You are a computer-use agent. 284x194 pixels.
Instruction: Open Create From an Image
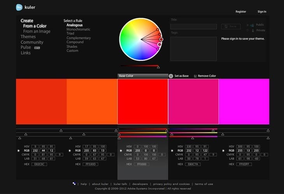point(37,31)
